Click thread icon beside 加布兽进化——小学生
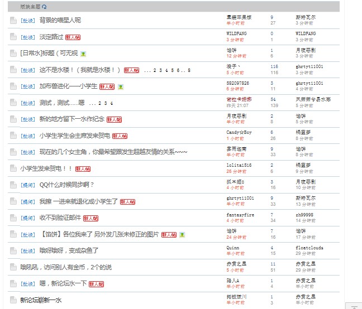This screenshot has width=362, height=309. (x=13, y=86)
